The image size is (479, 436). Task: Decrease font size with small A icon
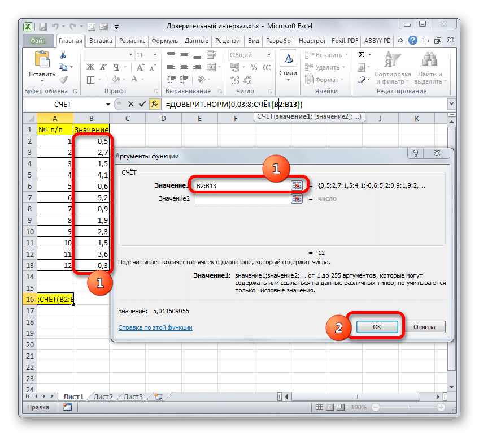153,67
